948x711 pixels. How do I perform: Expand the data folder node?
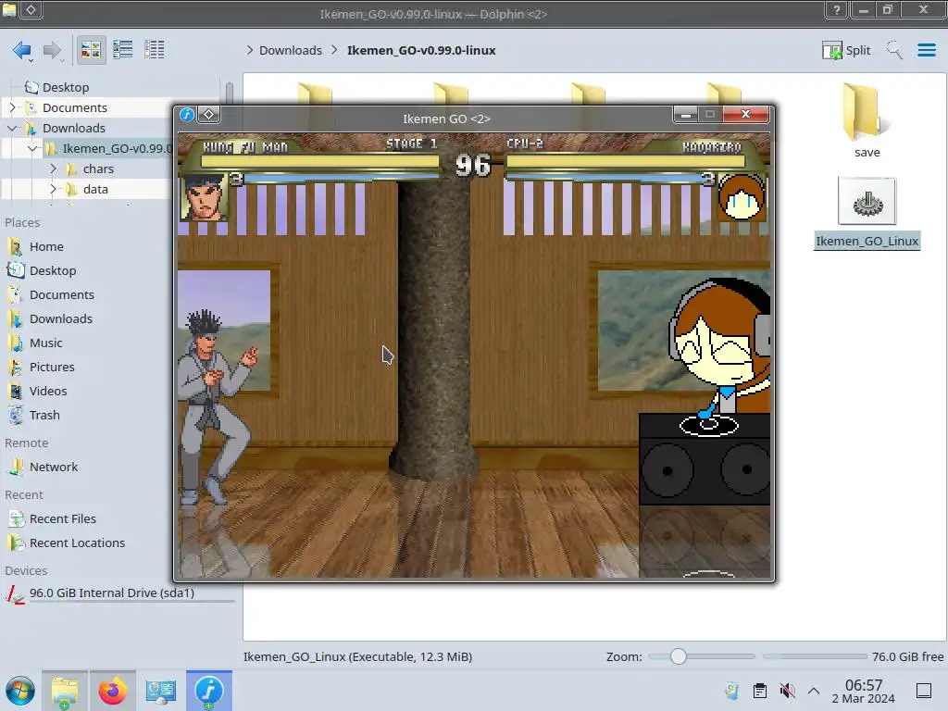pyautogui.click(x=53, y=189)
